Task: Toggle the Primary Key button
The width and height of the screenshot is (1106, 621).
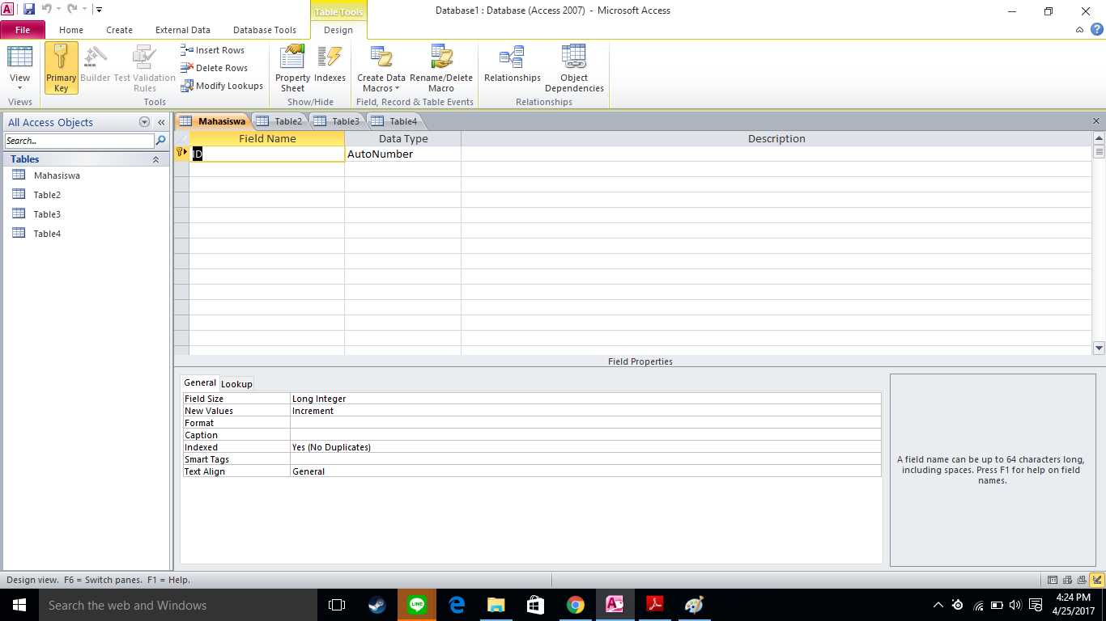Action: [62, 68]
